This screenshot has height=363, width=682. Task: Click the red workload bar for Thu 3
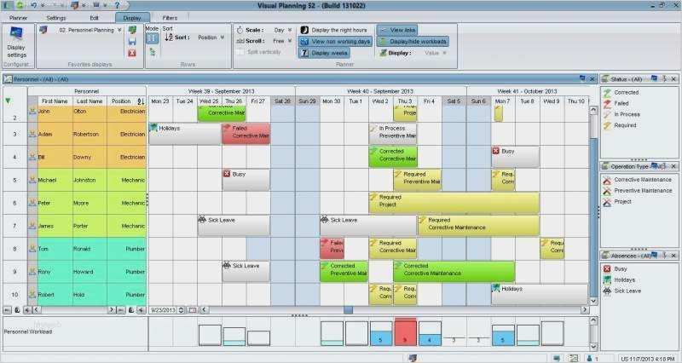(x=405, y=332)
